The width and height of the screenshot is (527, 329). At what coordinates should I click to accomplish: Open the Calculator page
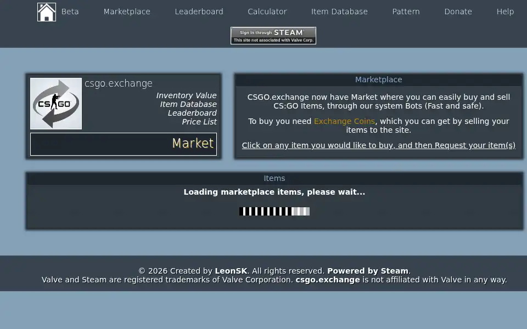pos(267,12)
